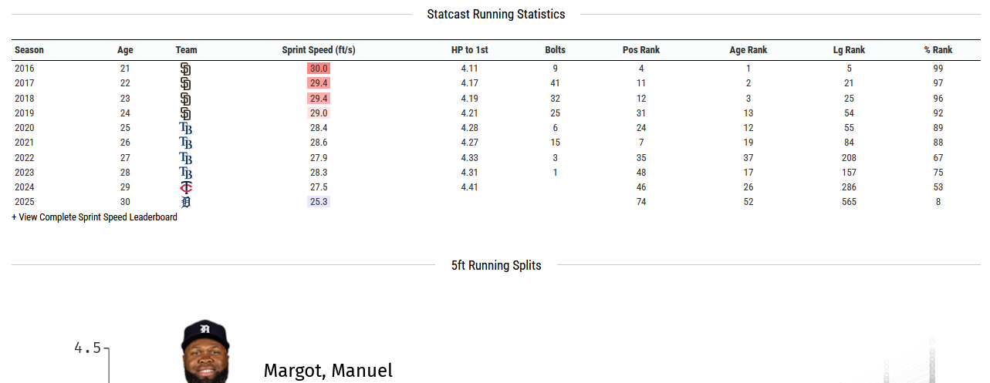Sort by Age Rank column header
The width and height of the screenshot is (990, 383).
pos(748,50)
